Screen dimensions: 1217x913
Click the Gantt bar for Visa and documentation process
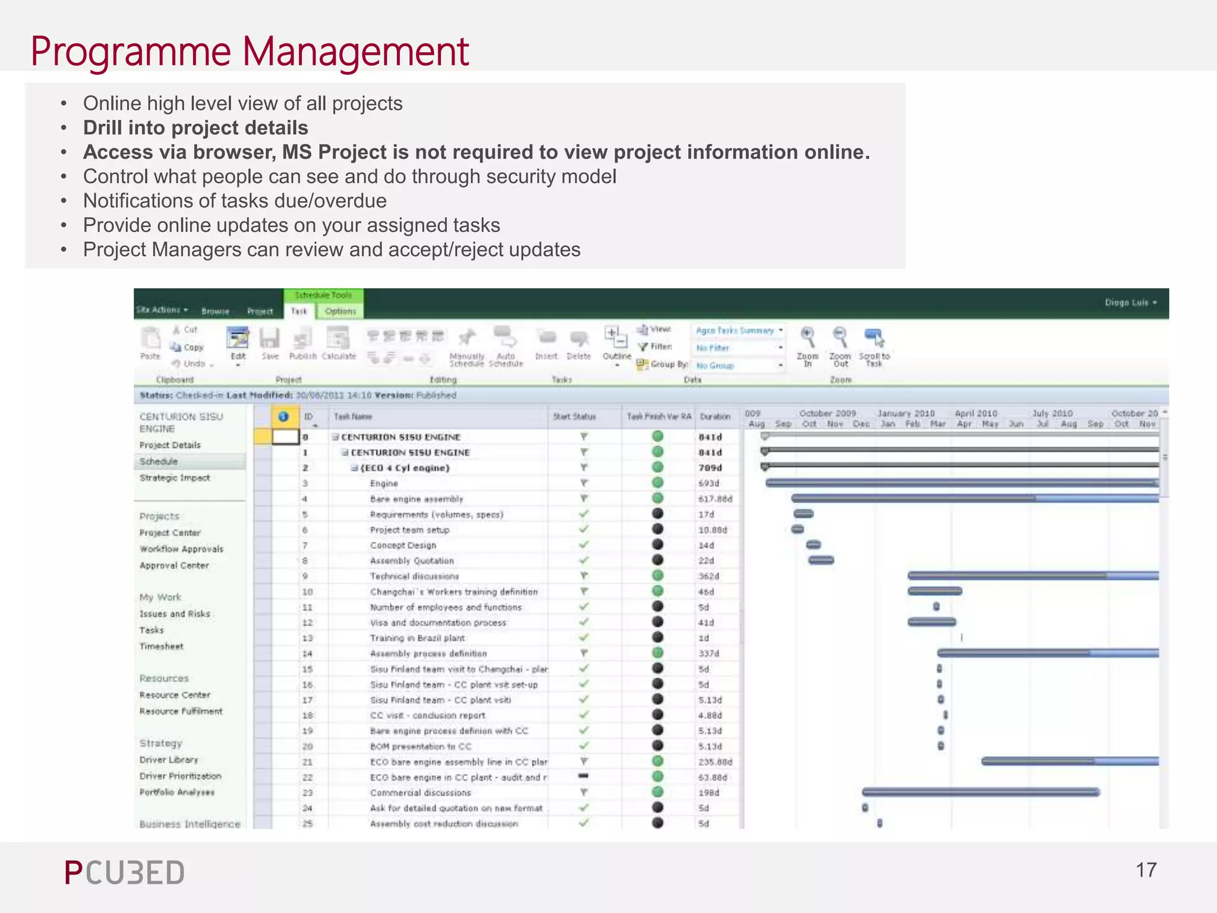click(x=932, y=622)
